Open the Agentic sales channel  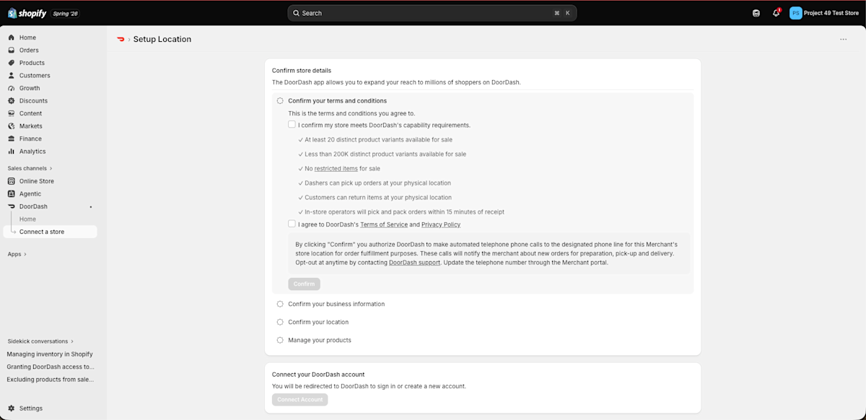(x=30, y=194)
